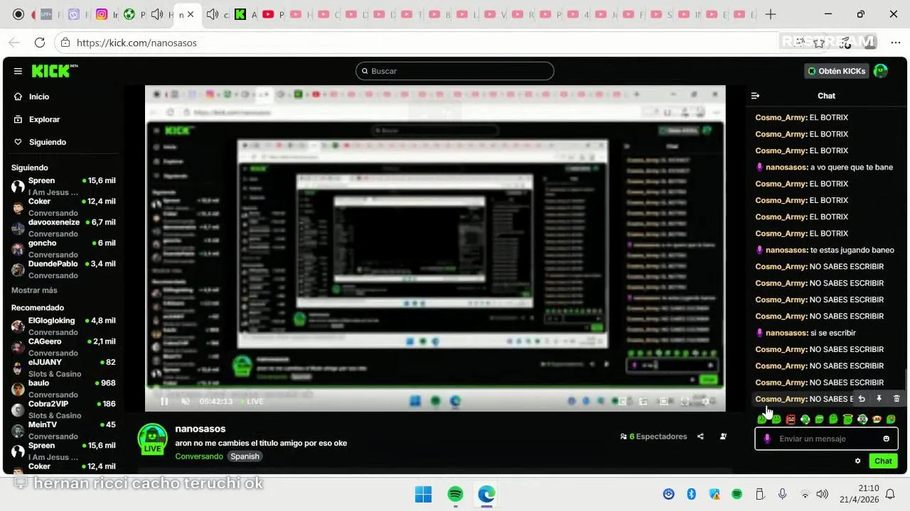This screenshot has width=910, height=511.
Task: Unmute the stream player volume
Action: pyautogui.click(x=186, y=402)
